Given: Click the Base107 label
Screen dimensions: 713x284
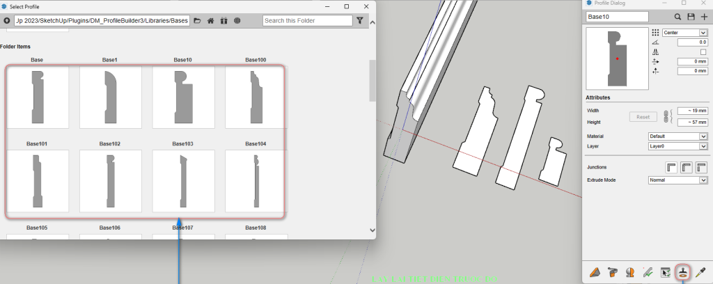Looking at the screenshot, I should pos(183,228).
